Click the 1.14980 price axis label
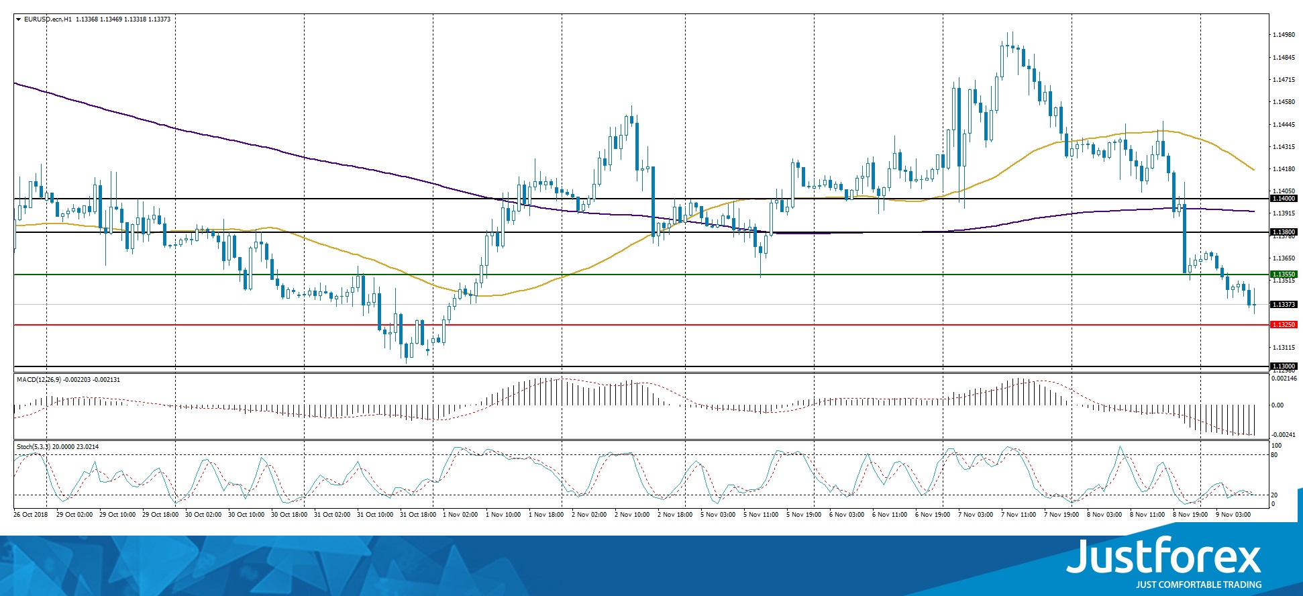The height and width of the screenshot is (596, 1303). (1284, 35)
